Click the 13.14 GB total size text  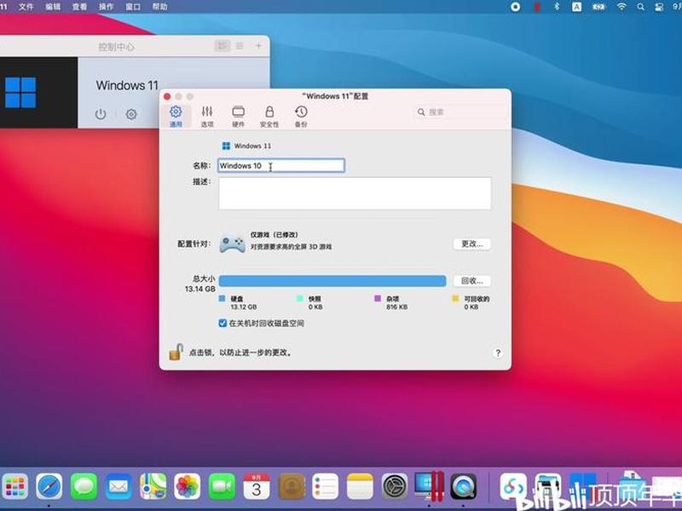(x=200, y=289)
